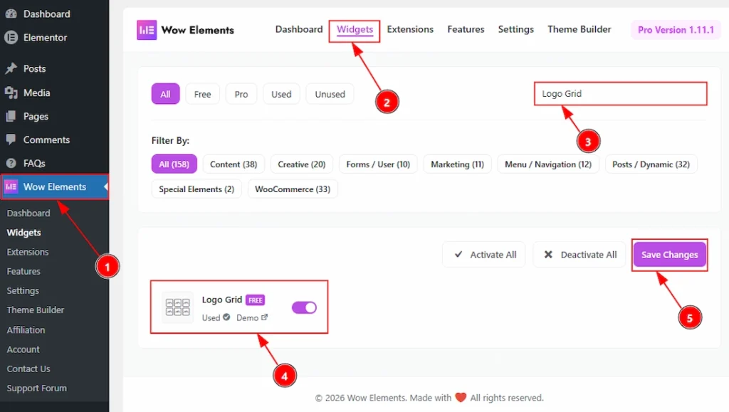
Task: Click Wow Elements logo icon in sidebar
Action: point(11,186)
